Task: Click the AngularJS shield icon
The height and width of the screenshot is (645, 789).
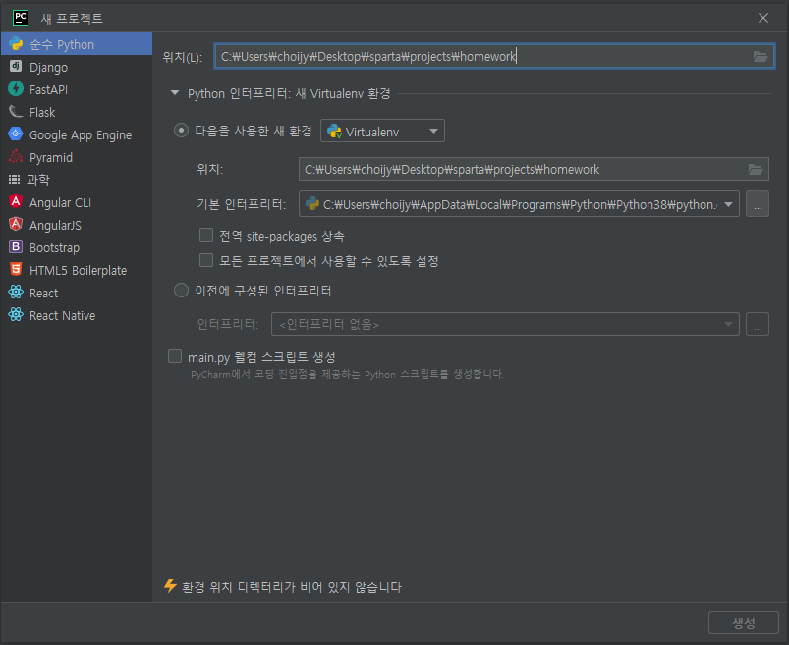Action: 16,225
